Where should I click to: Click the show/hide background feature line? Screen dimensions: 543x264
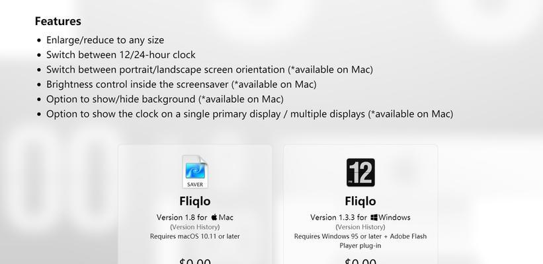[x=165, y=100]
